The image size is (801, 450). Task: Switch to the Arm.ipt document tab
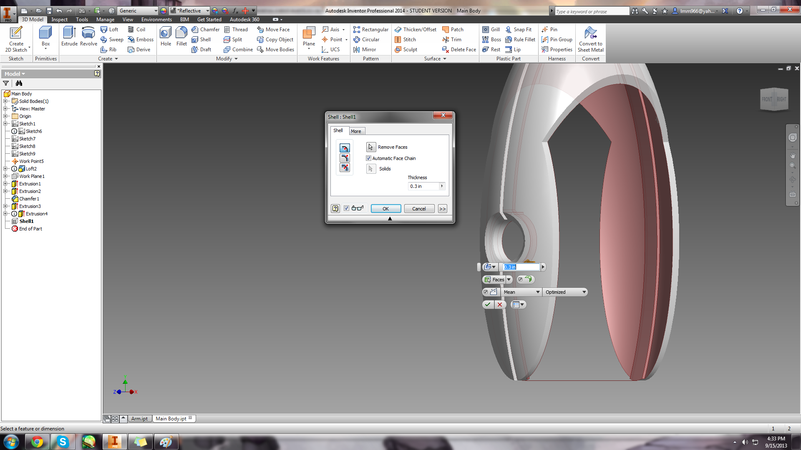pos(139,419)
